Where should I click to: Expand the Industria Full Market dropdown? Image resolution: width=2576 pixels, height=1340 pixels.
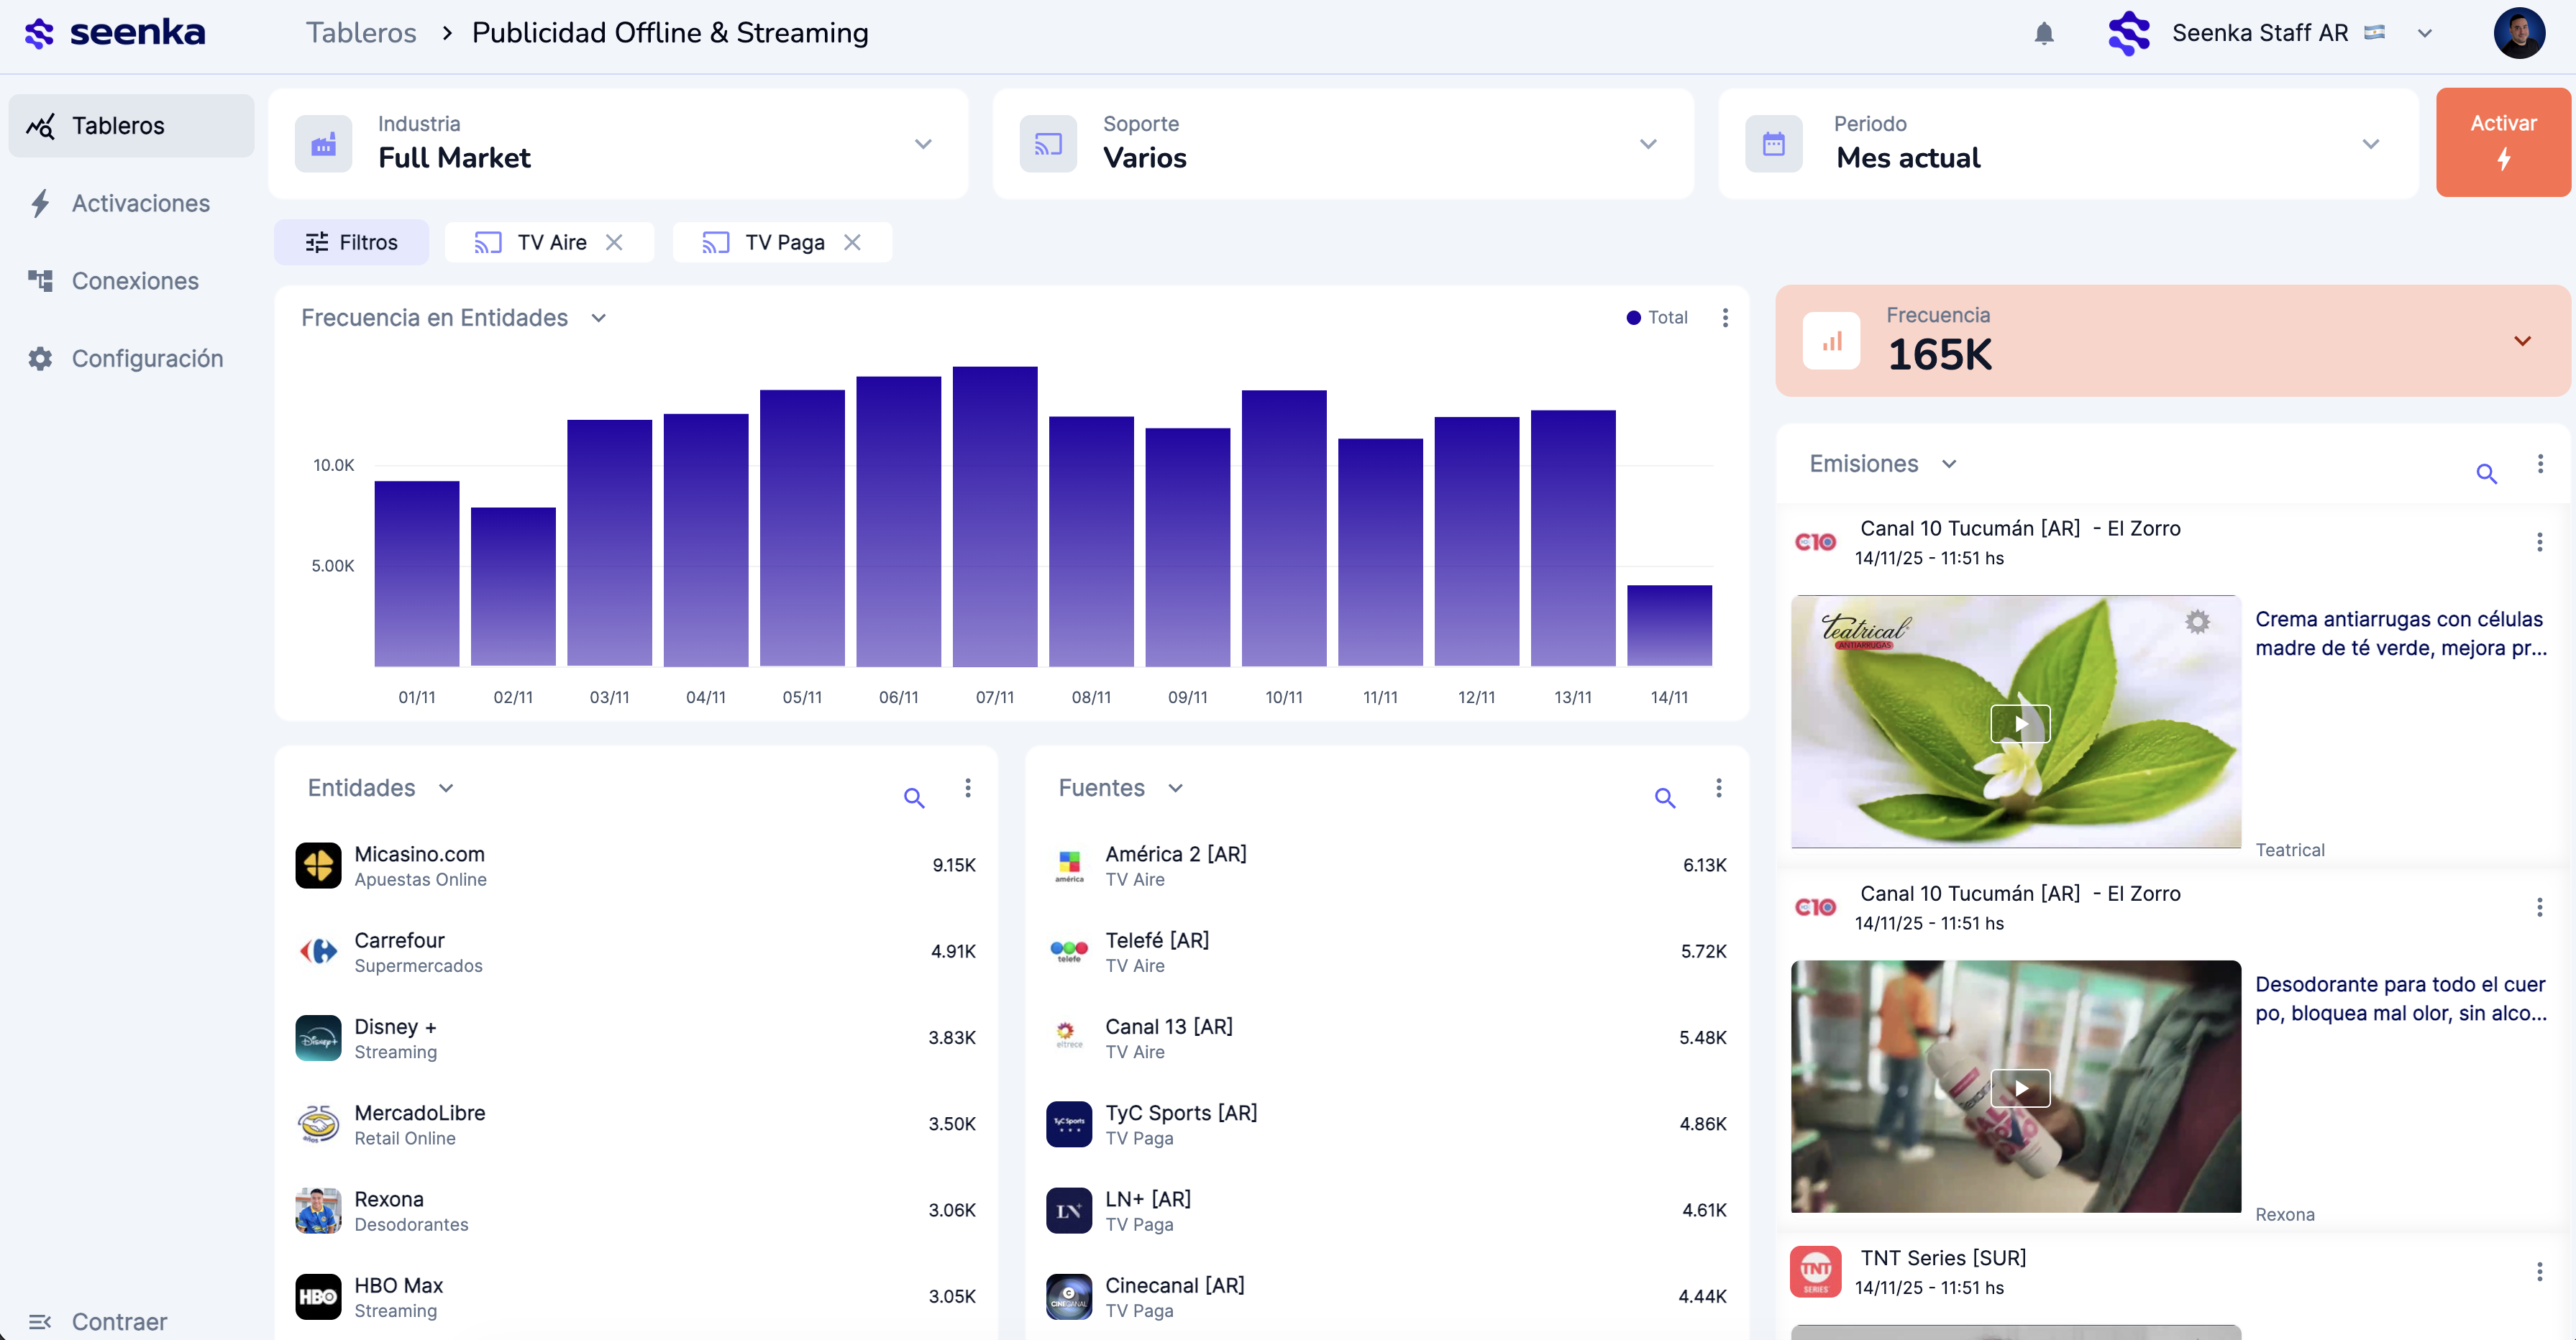tap(922, 144)
